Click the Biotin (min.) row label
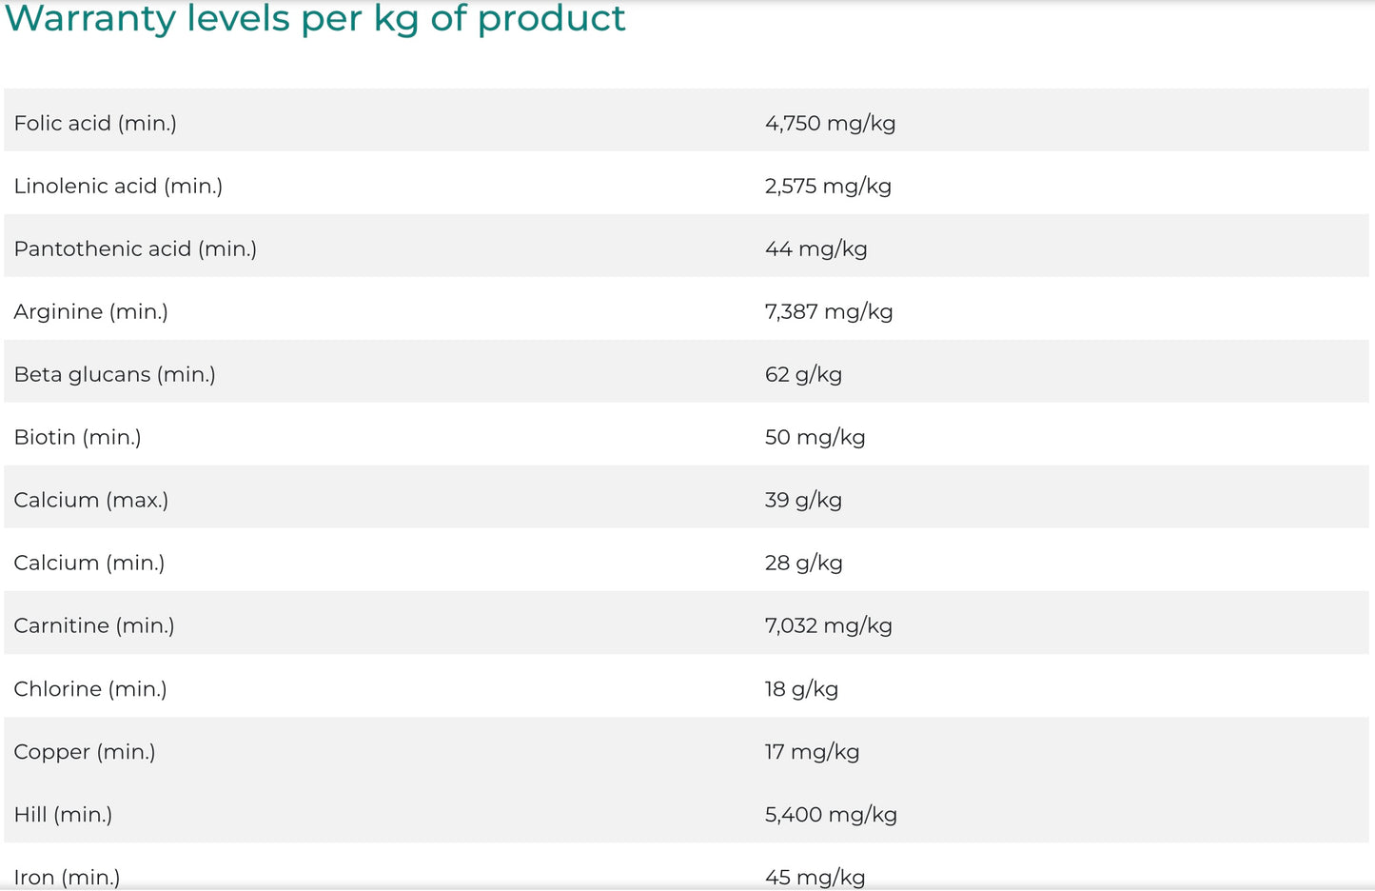 (77, 437)
